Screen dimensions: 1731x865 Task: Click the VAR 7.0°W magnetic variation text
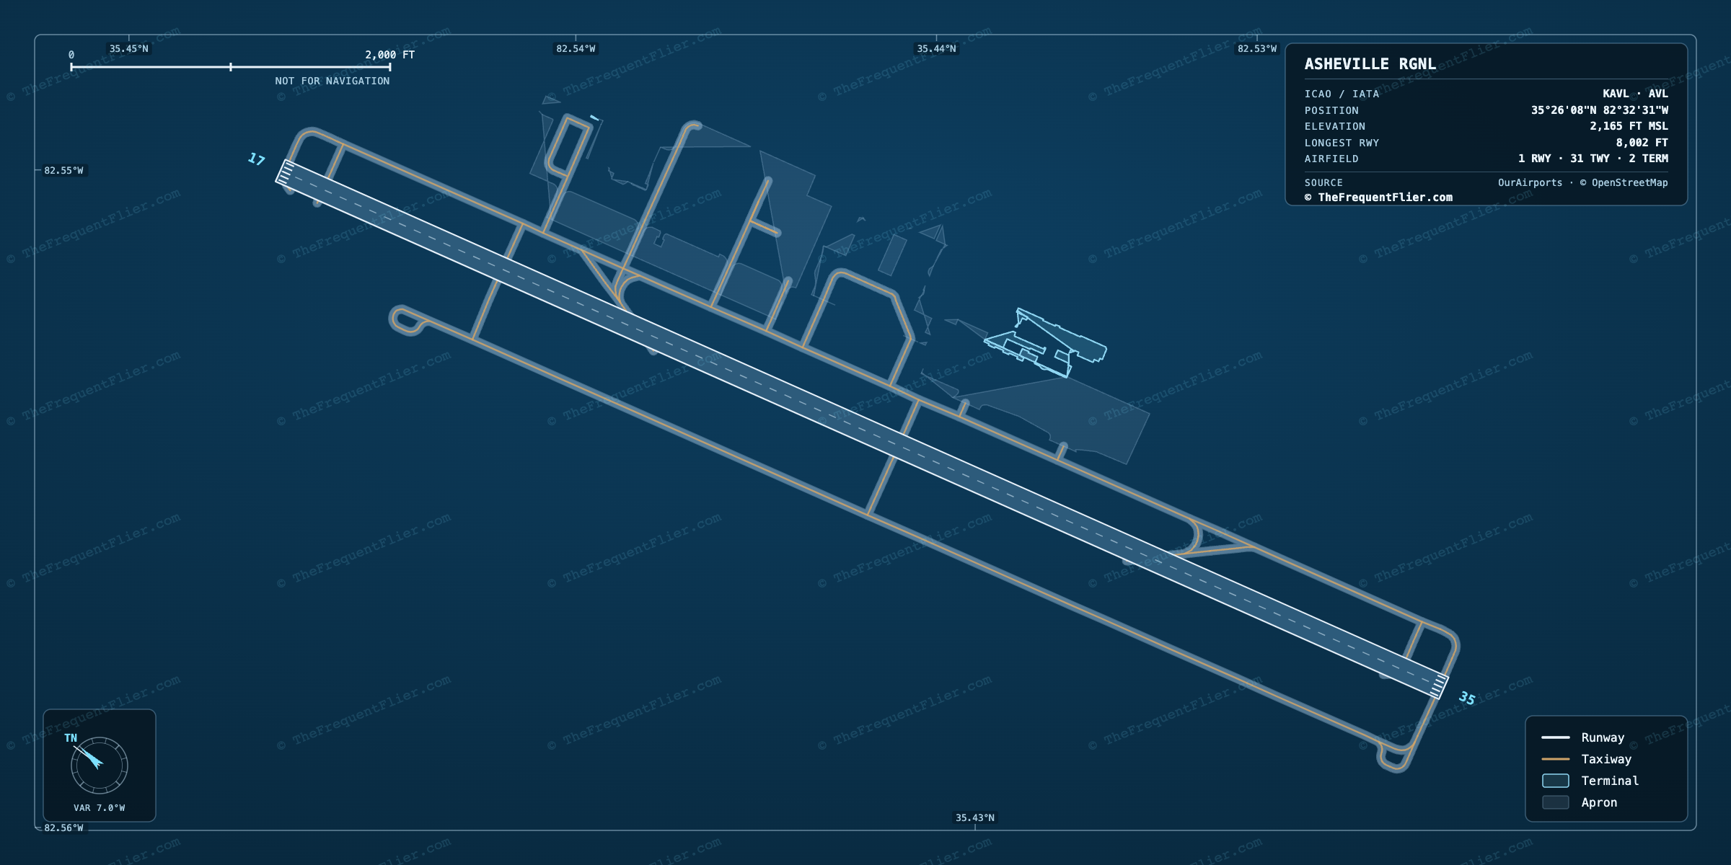click(99, 808)
